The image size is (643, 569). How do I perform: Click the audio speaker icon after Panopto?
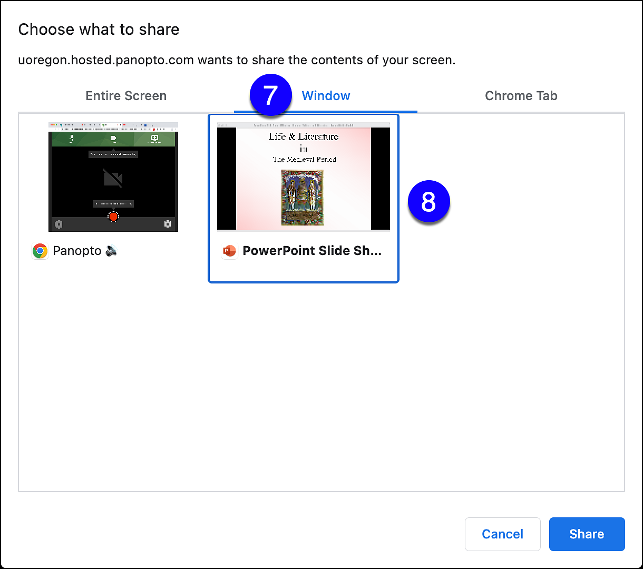(111, 251)
